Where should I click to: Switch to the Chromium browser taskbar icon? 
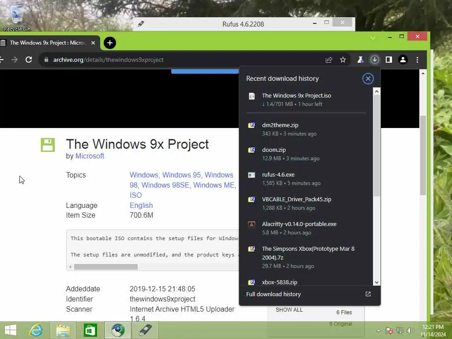[117, 330]
